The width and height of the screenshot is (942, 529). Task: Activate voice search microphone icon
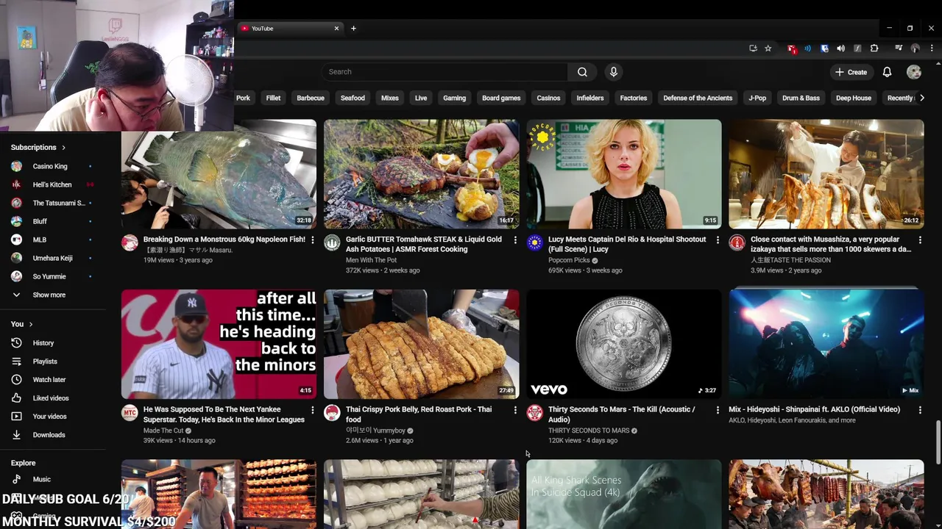(x=613, y=72)
